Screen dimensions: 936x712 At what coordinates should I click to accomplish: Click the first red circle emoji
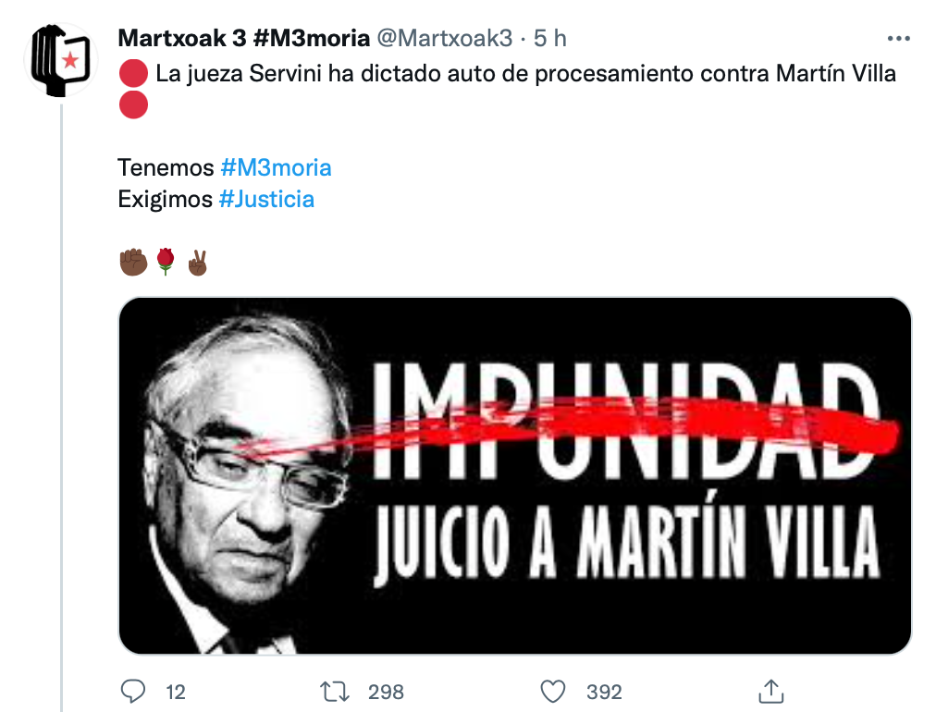pyautogui.click(x=134, y=73)
